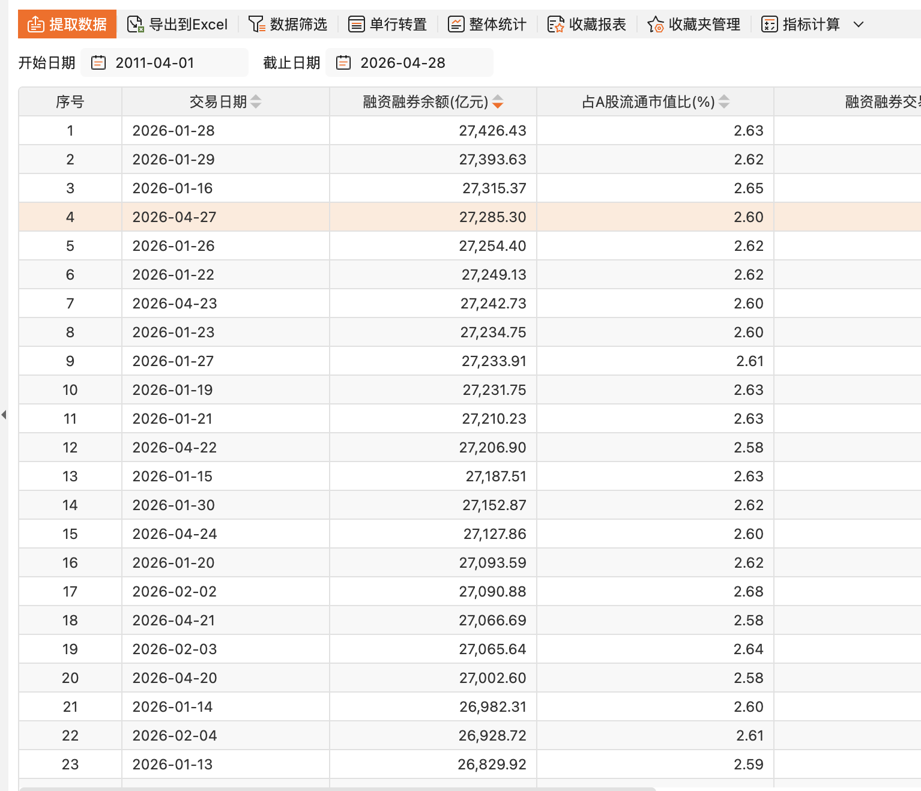Select the 单行转置 transpose option
Image resolution: width=921 pixels, height=791 pixels.
pyautogui.click(x=388, y=25)
